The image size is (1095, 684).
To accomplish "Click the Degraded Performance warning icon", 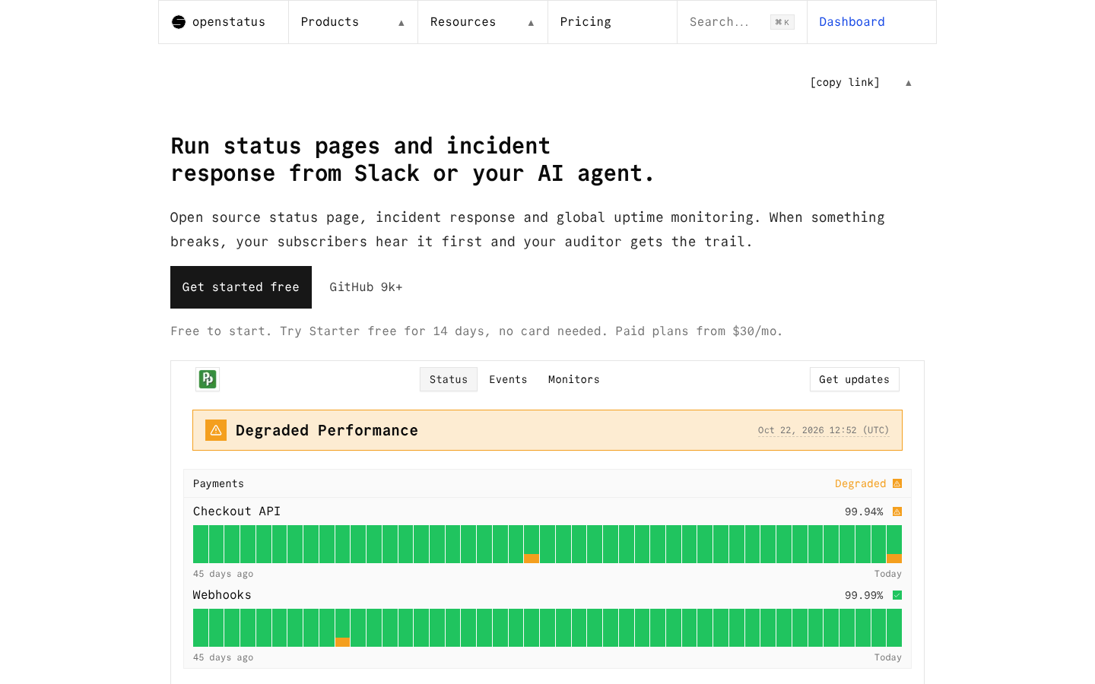I will tap(216, 430).
